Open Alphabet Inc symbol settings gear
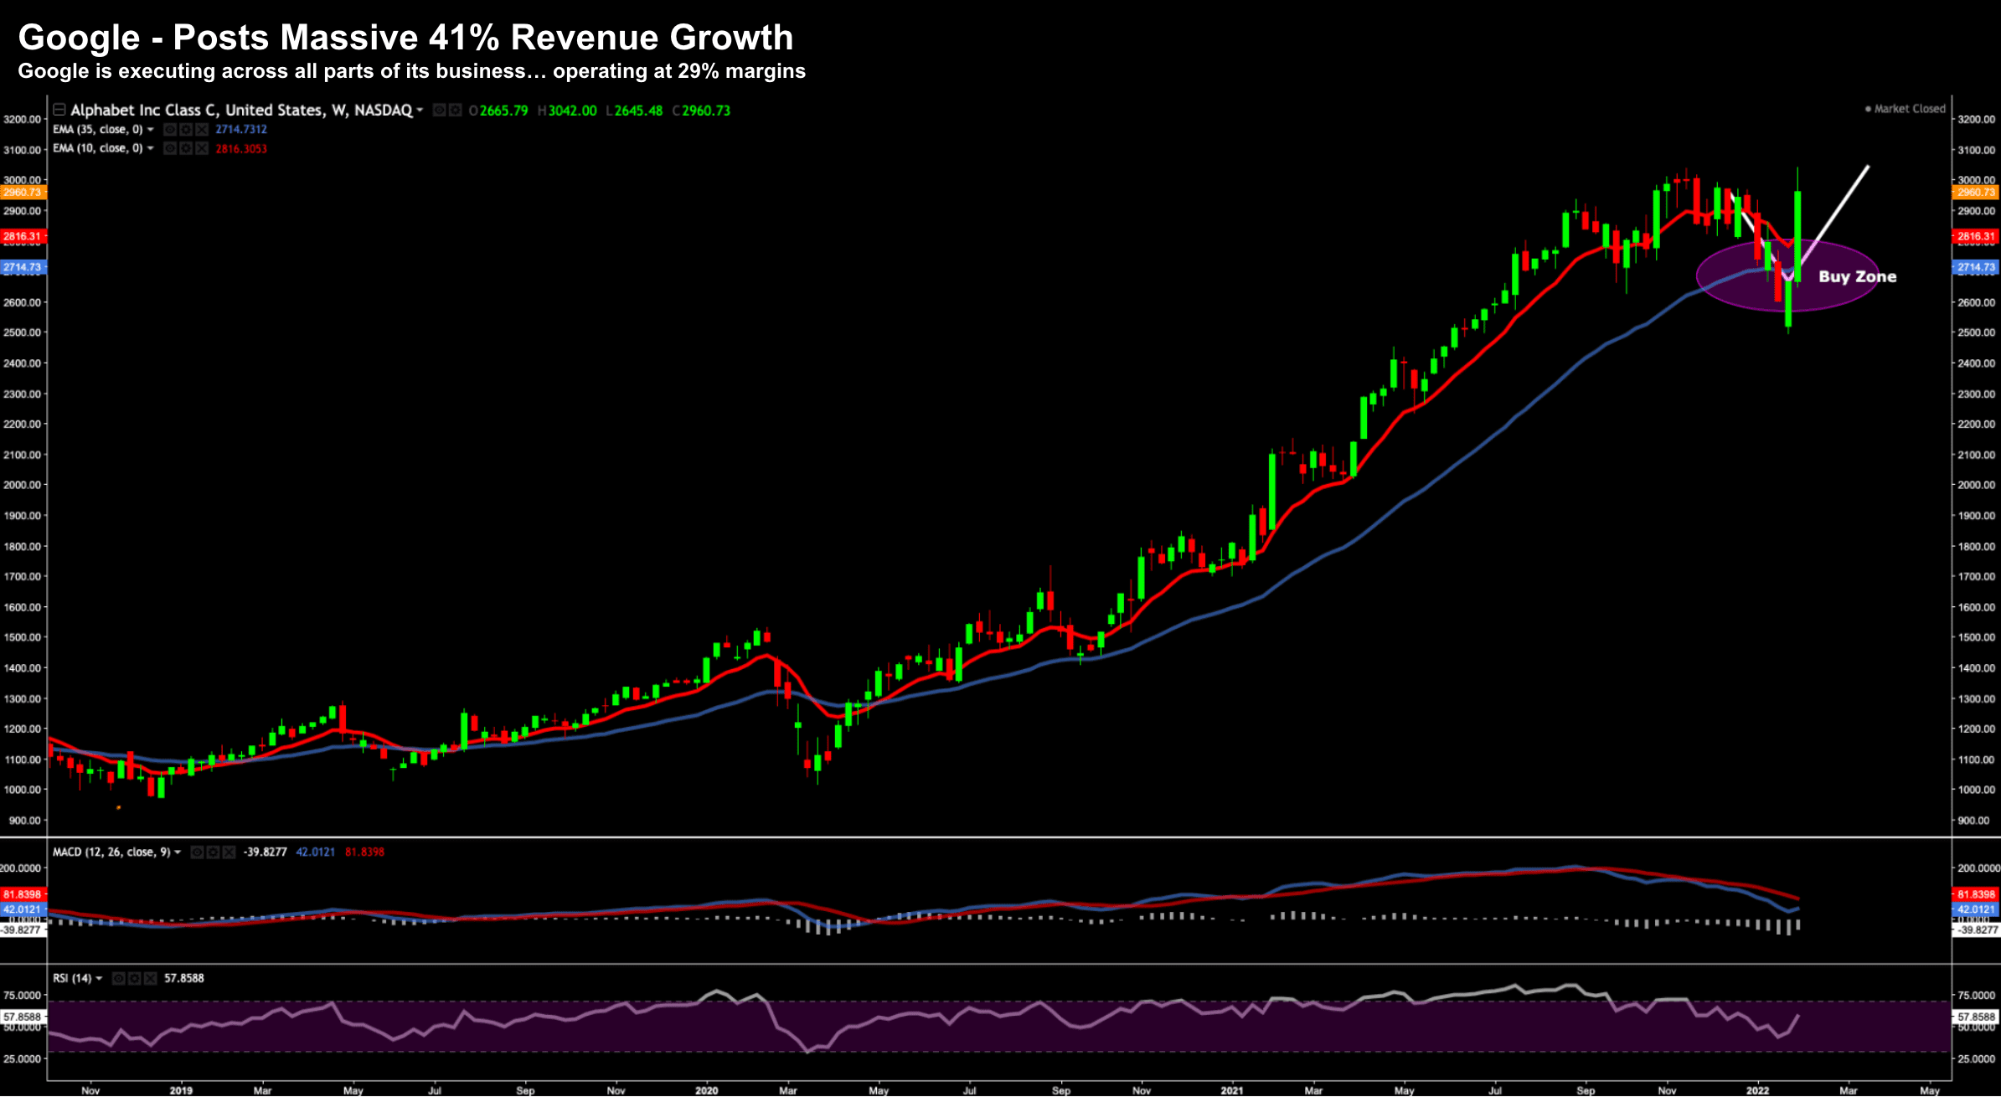 coord(456,111)
